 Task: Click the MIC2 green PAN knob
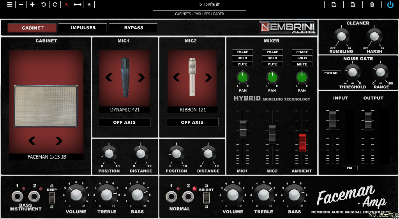(272, 77)
